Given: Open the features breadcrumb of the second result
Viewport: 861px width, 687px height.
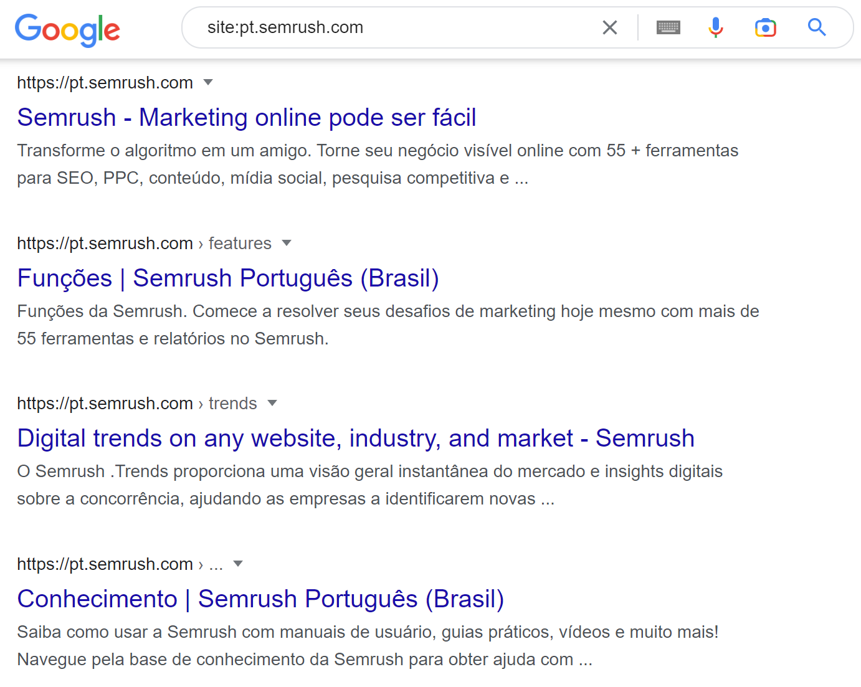Looking at the screenshot, I should (240, 243).
